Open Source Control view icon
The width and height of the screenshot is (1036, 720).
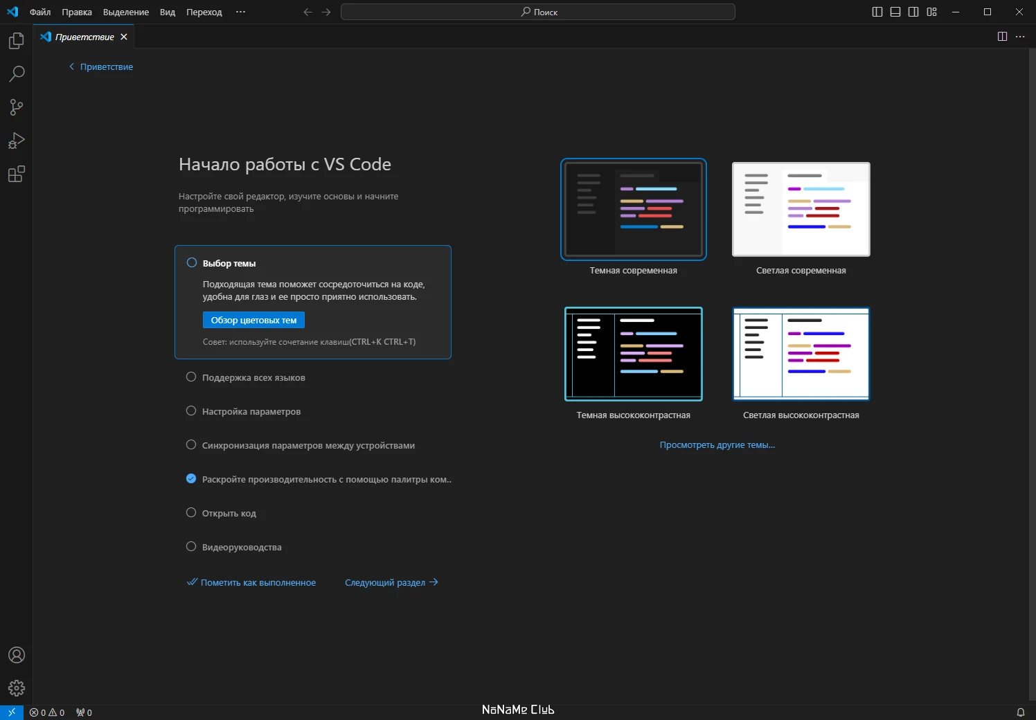click(16, 107)
